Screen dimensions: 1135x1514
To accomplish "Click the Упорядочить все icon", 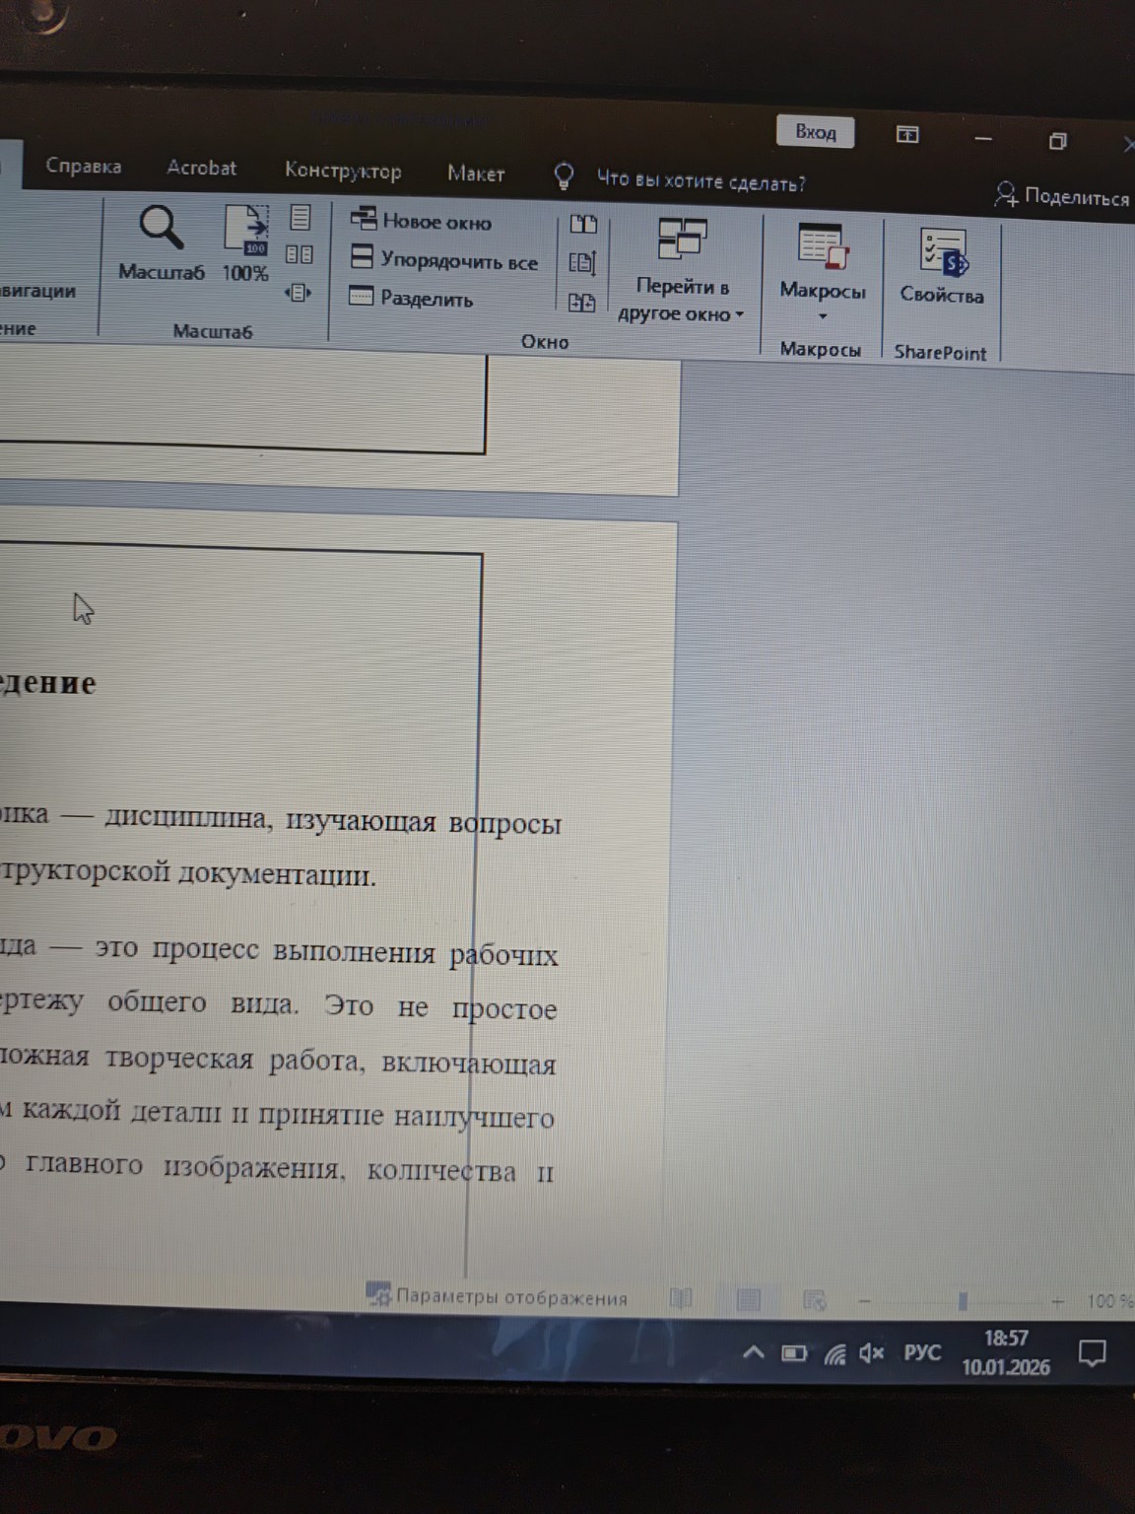I will tap(363, 262).
